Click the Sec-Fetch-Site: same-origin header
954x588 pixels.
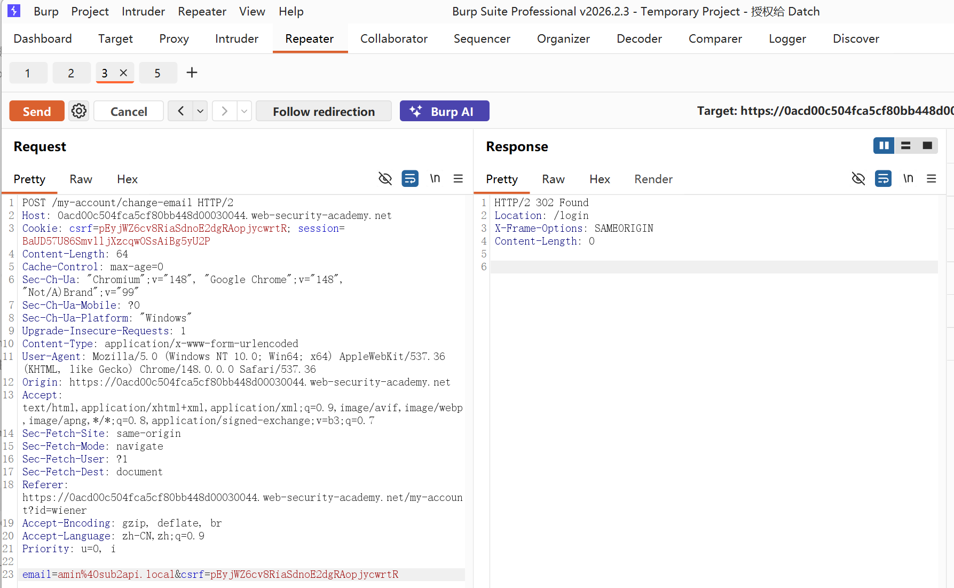point(101,433)
